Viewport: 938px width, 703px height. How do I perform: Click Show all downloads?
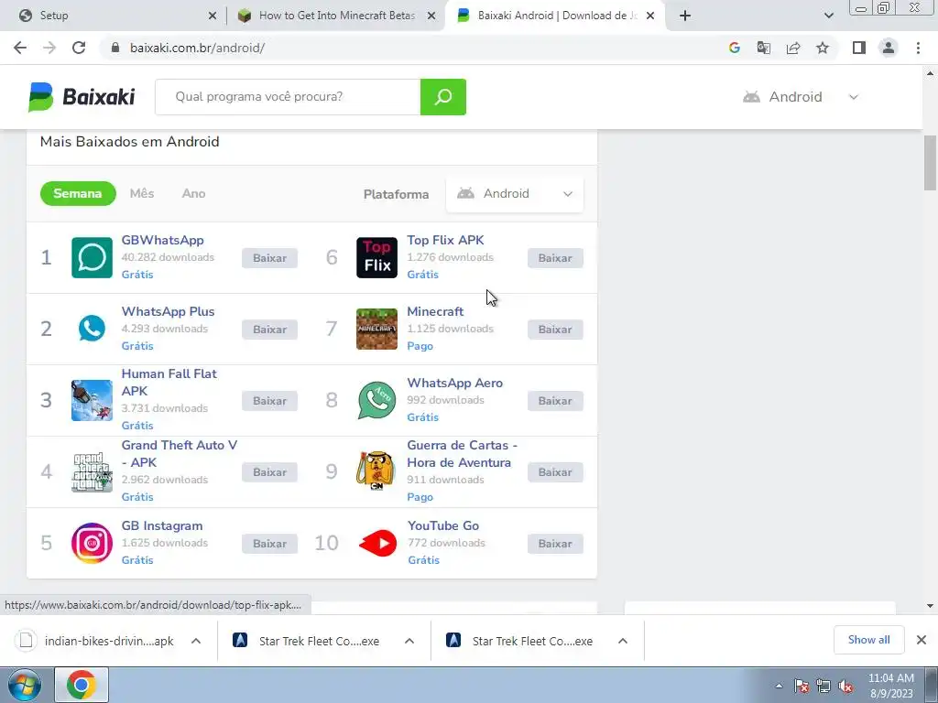tap(868, 640)
